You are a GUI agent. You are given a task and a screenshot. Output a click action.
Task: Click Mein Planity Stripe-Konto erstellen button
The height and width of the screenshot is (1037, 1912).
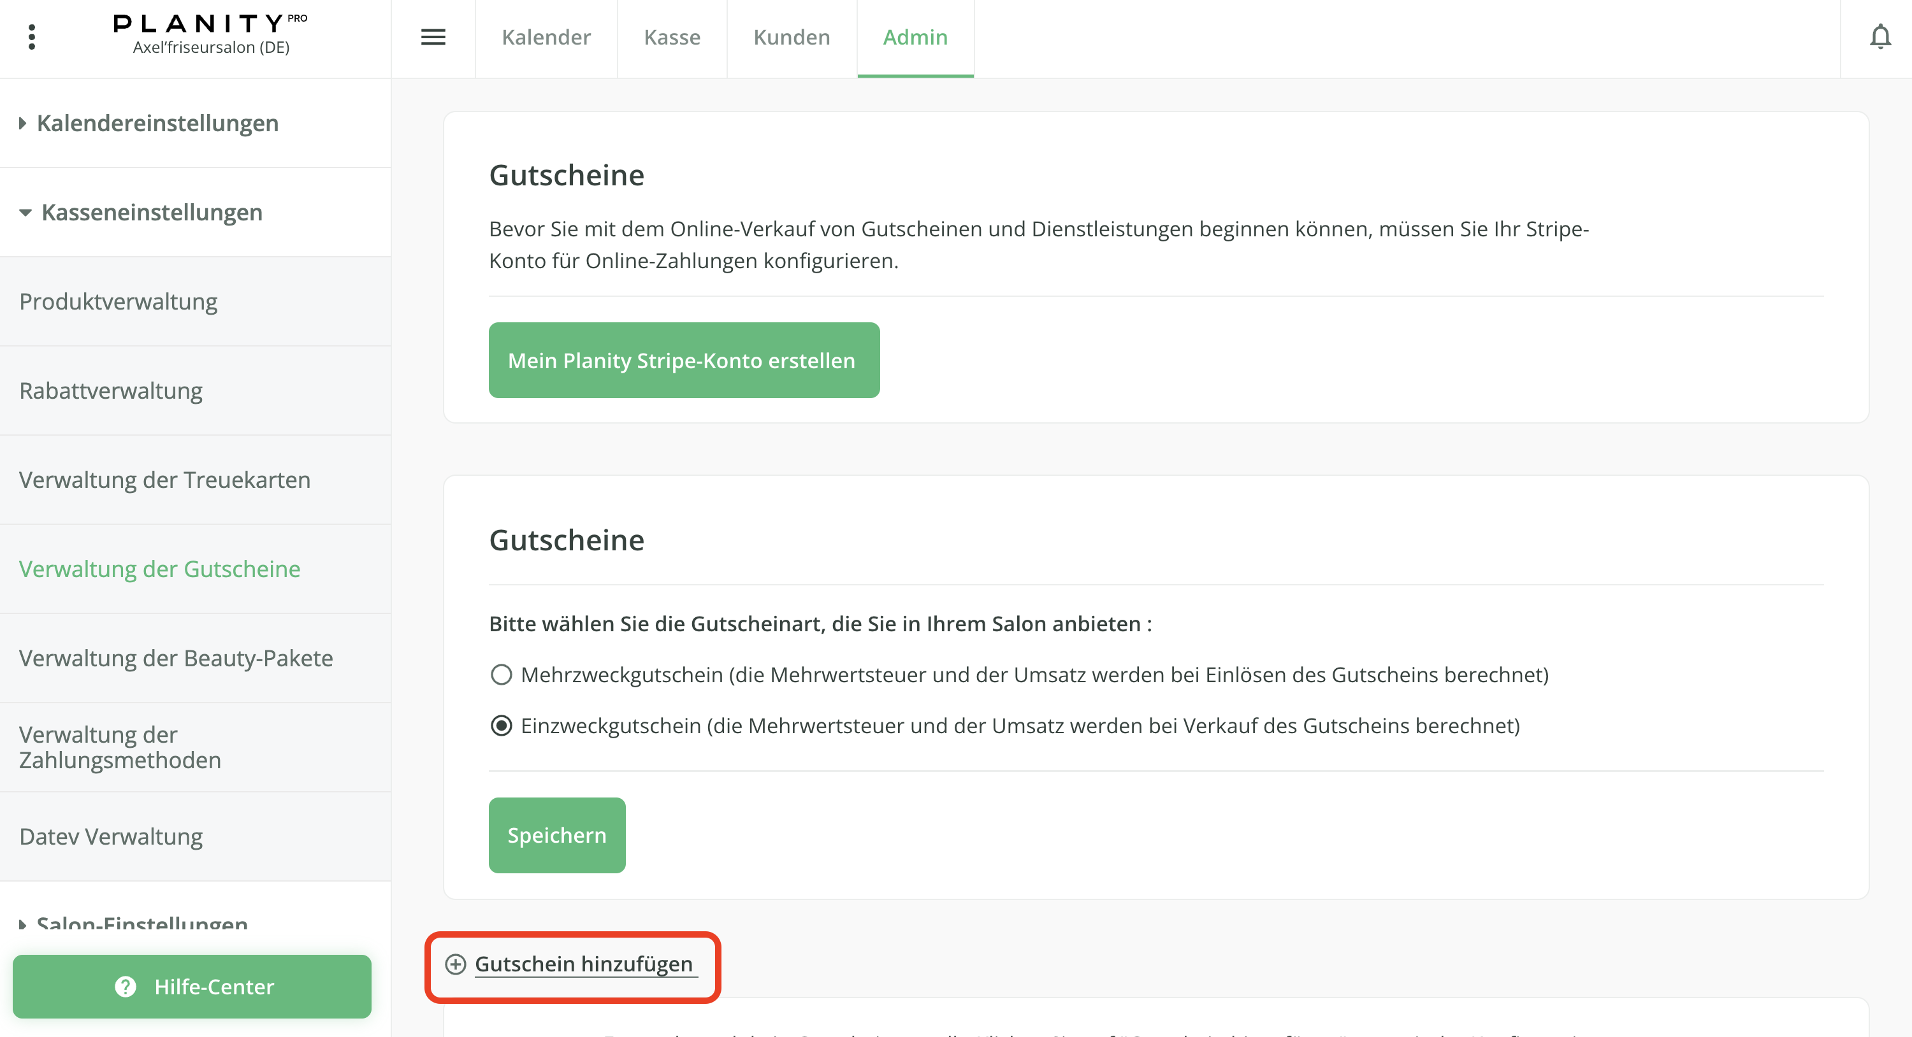point(684,361)
